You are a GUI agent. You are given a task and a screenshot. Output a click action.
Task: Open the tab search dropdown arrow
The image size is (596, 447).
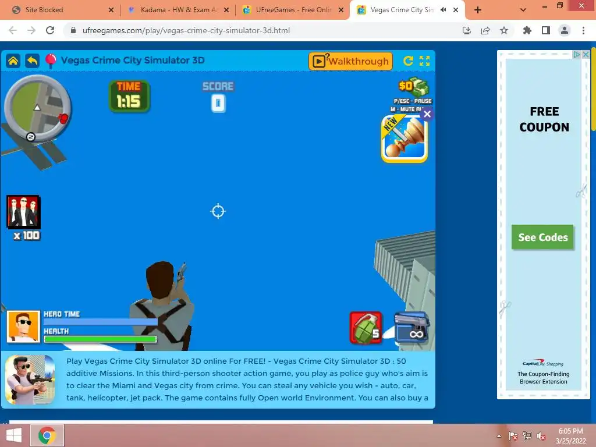coord(523,10)
